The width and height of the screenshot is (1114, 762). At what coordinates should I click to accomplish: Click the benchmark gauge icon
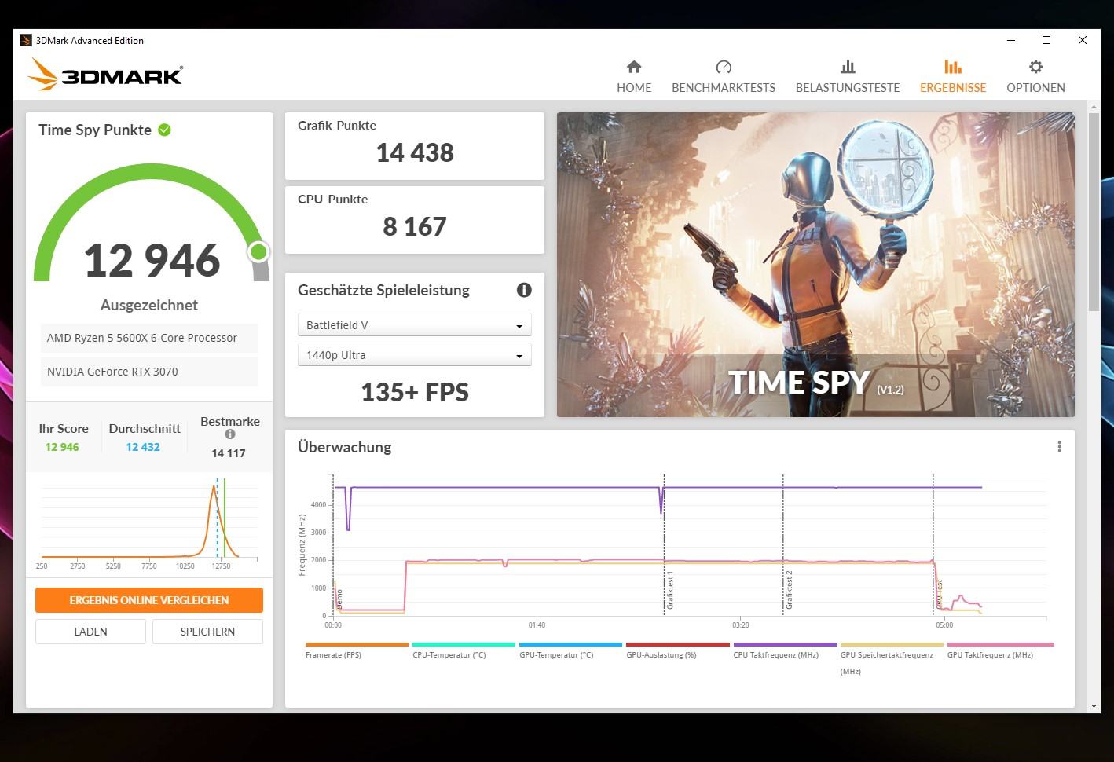tap(724, 67)
